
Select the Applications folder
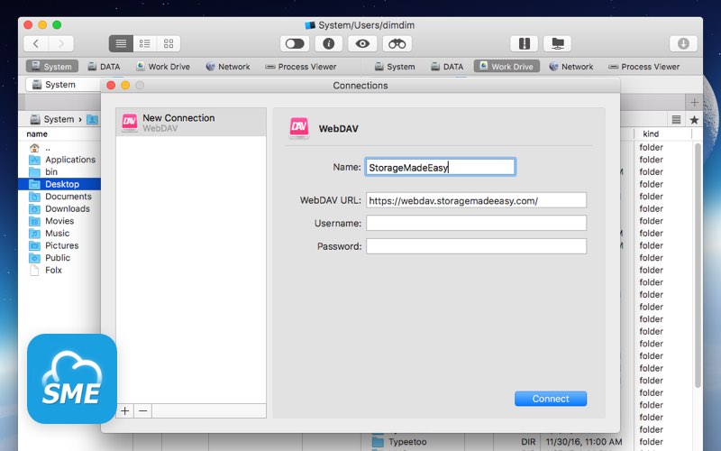point(59,160)
